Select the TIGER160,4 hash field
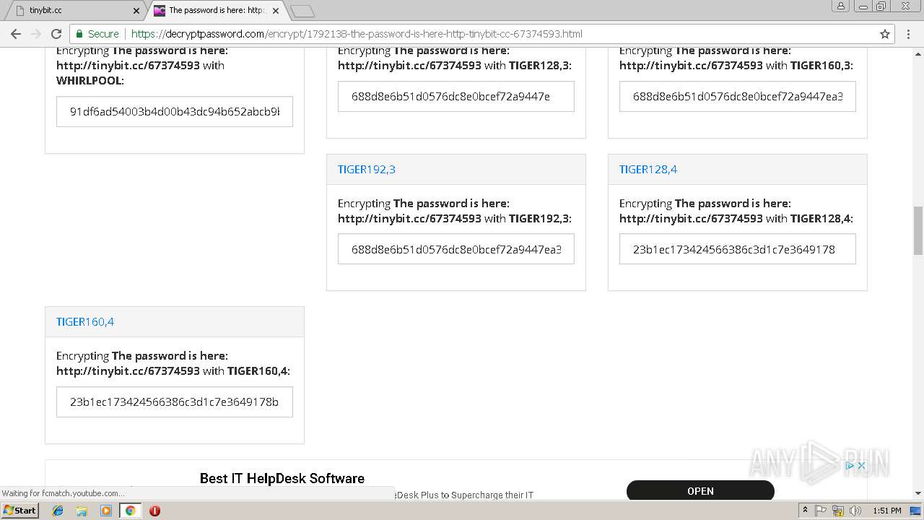 click(x=175, y=402)
